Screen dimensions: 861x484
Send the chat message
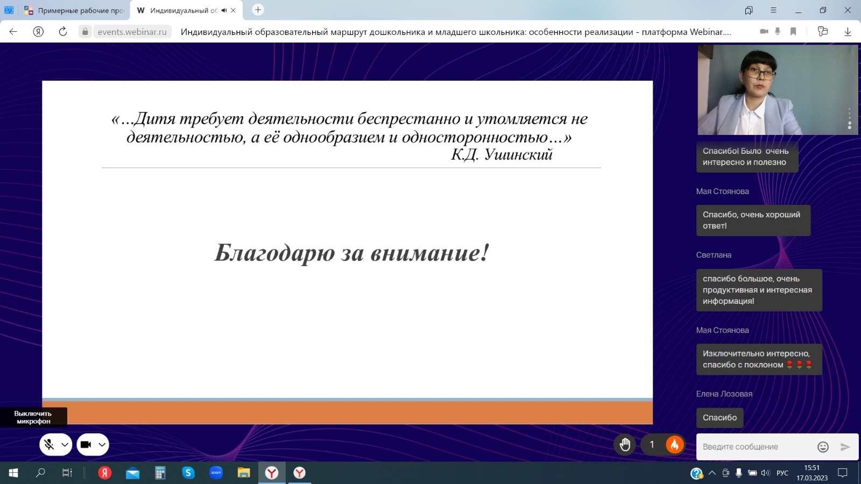(x=845, y=447)
